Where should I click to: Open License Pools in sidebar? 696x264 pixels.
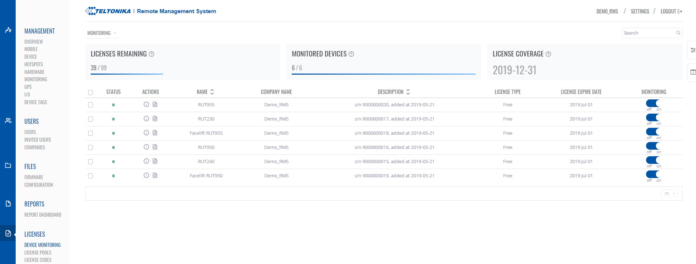click(38, 253)
